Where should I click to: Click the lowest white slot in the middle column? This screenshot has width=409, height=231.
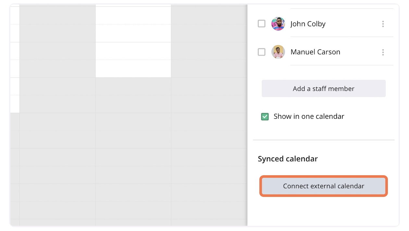[x=133, y=69]
